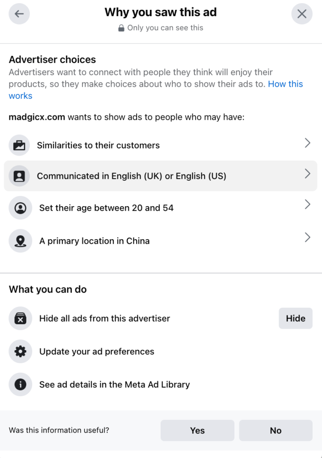Click the gear icon for ad preferences
The height and width of the screenshot is (458, 322).
[x=21, y=352]
